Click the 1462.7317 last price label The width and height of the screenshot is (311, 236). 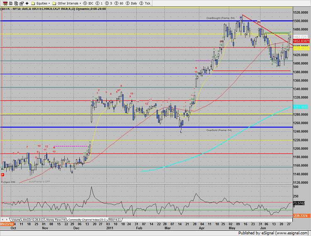point(301,37)
